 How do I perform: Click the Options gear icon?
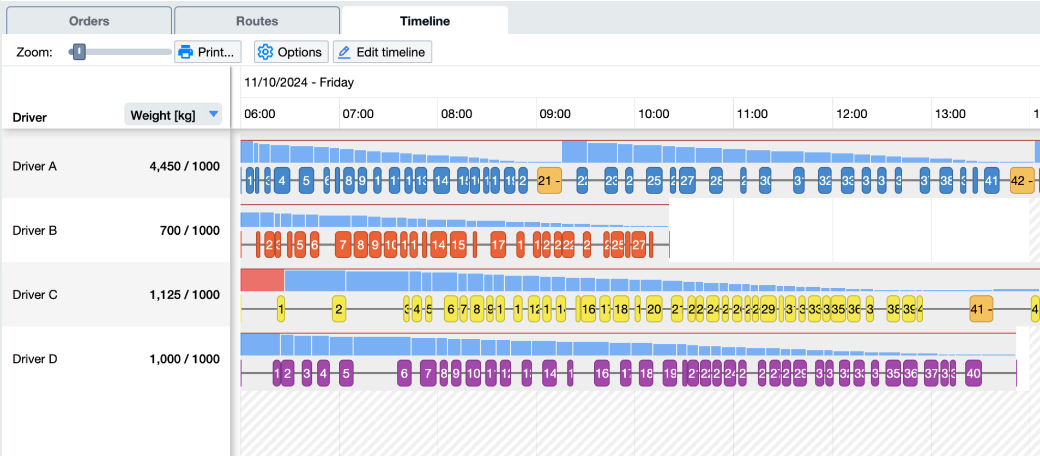click(265, 52)
